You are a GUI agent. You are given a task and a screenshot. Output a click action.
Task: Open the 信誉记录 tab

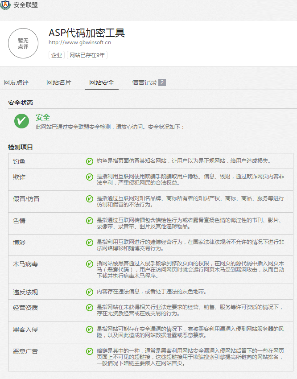point(144,82)
